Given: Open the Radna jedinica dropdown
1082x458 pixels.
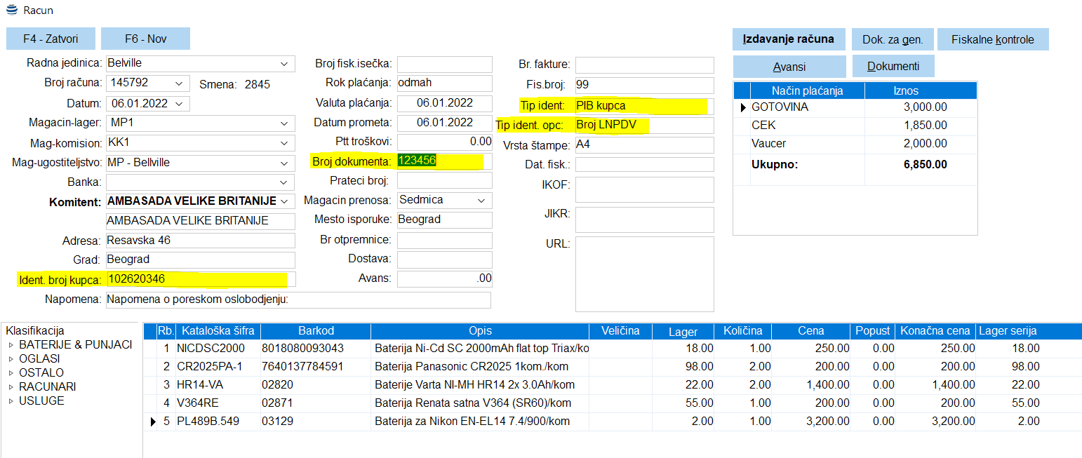Looking at the screenshot, I should click(284, 64).
